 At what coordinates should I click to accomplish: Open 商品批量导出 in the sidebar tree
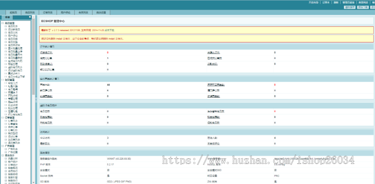coord(15,54)
